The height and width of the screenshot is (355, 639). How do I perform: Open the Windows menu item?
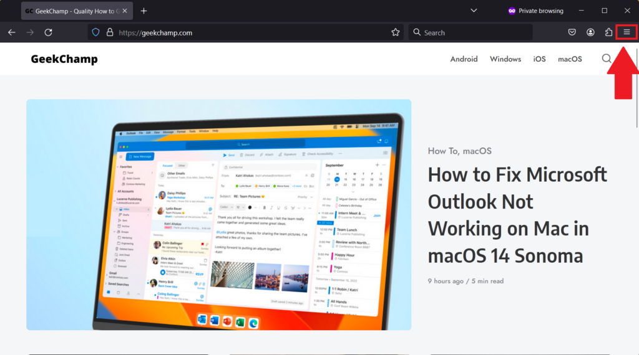pyautogui.click(x=505, y=59)
